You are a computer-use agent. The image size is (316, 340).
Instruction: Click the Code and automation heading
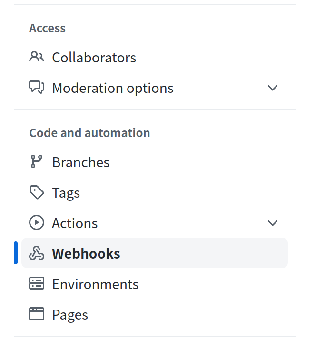point(89,133)
